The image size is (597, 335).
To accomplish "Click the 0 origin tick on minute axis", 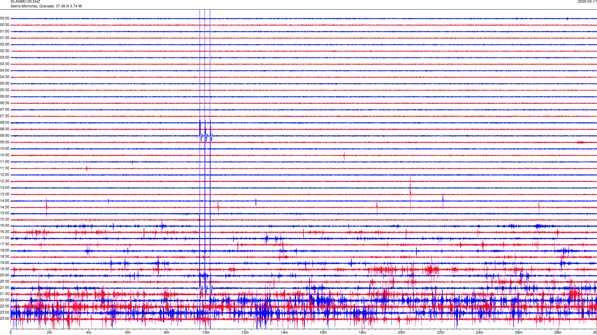I will (11, 333).
